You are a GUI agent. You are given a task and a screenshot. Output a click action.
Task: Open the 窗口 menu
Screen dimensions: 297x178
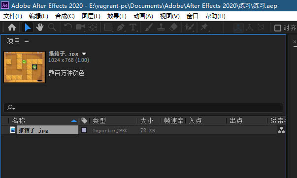(192, 16)
